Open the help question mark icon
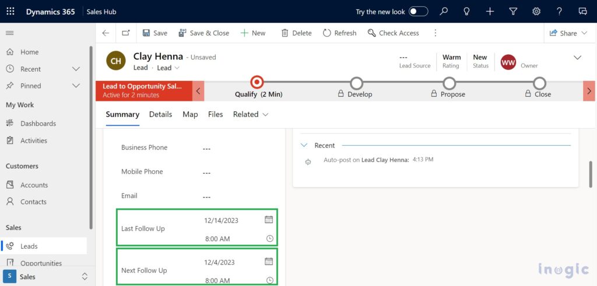 [559, 12]
